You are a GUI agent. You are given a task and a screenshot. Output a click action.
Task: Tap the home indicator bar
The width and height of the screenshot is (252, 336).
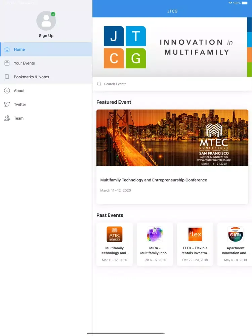pyautogui.click(x=126, y=333)
